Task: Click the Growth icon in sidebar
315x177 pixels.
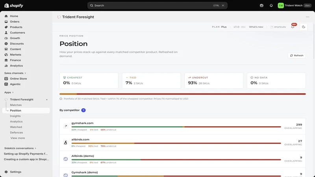Action: (6, 38)
